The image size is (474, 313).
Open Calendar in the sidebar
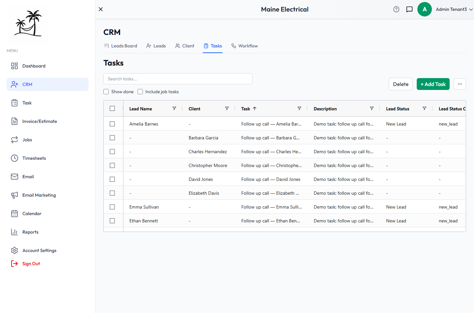[x=47, y=213]
